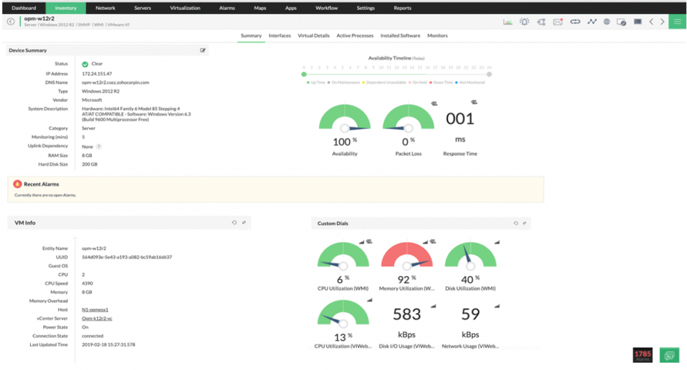Open the Maps menu
This screenshot has height=370, width=687.
(260, 8)
